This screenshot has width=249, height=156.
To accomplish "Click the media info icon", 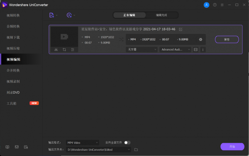I will click(203, 50).
